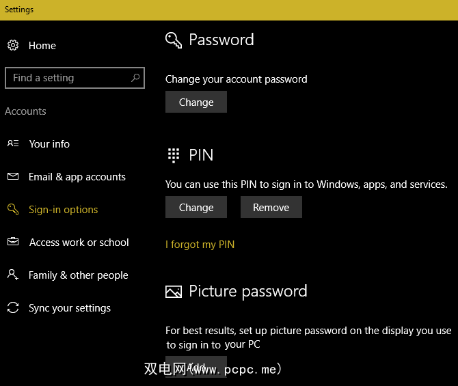458x386 pixels.
Task: Focus the Find a setting search box
Action: [x=68, y=78]
